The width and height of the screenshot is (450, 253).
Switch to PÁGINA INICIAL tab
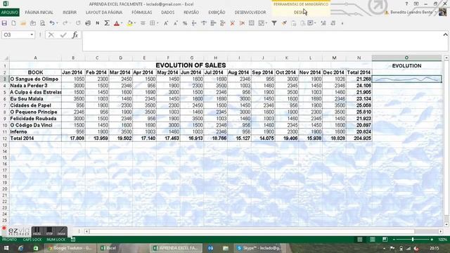click(39, 13)
